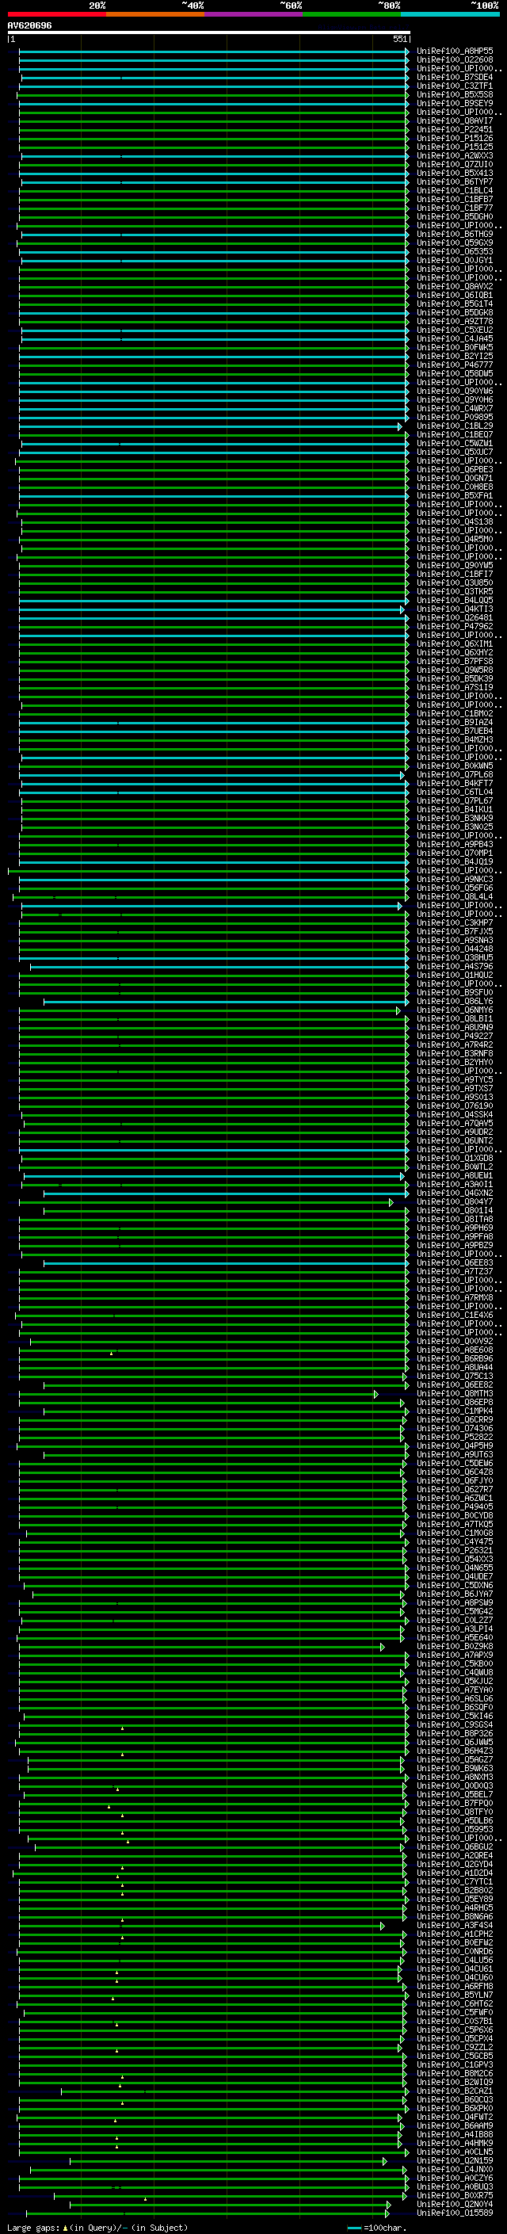The height and width of the screenshot is (2234, 507).
Task: Open the UniRef100_O22608 hit label
Action: (x=454, y=61)
